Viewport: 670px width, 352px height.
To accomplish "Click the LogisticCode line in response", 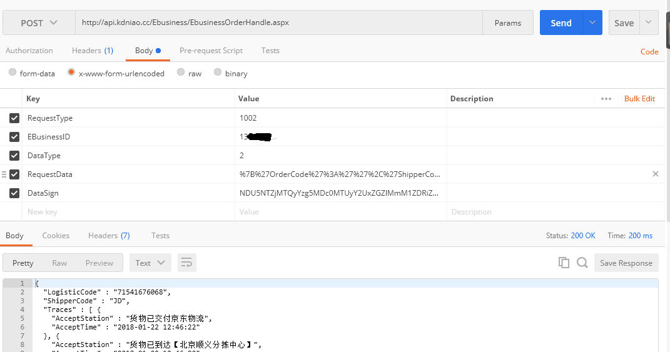I will tap(107, 292).
